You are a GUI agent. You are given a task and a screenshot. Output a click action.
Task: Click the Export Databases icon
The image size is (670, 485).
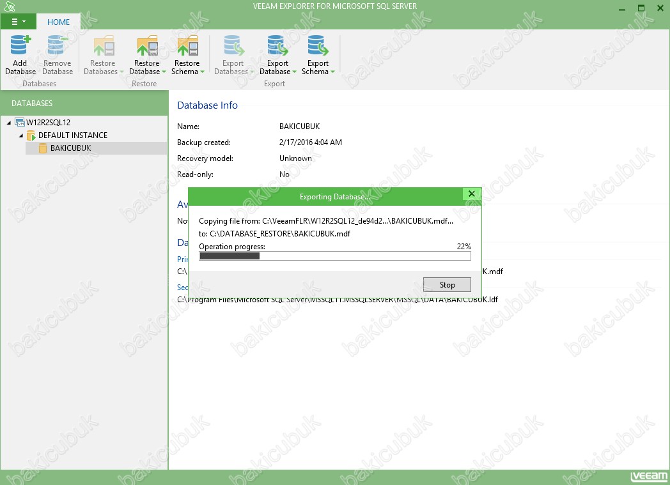click(233, 45)
